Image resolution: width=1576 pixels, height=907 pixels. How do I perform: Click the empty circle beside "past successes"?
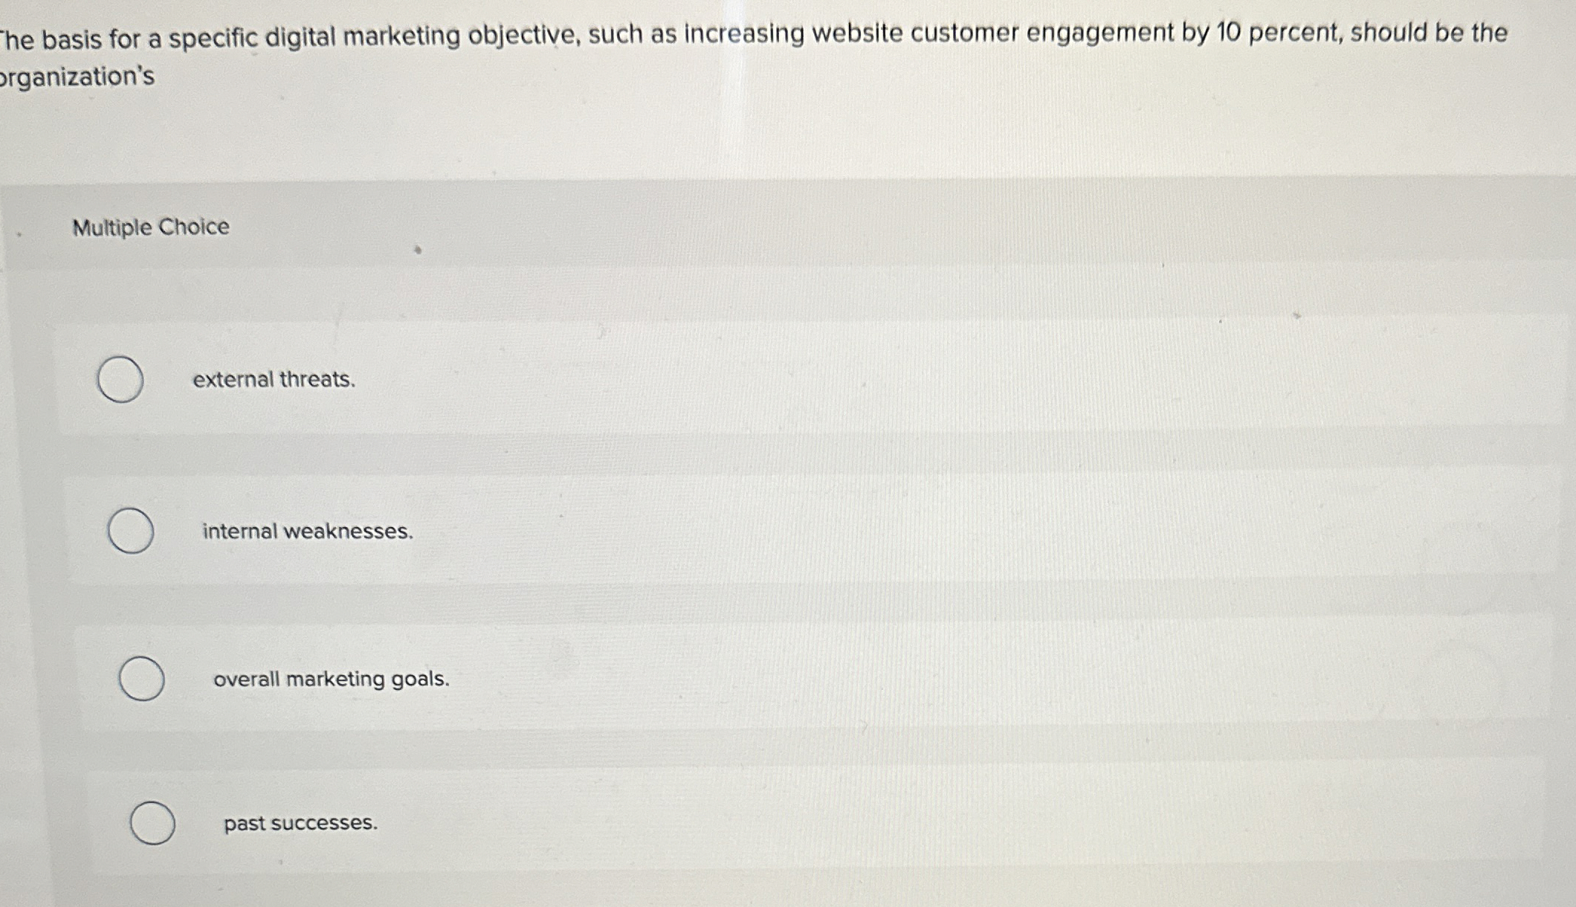click(x=152, y=822)
